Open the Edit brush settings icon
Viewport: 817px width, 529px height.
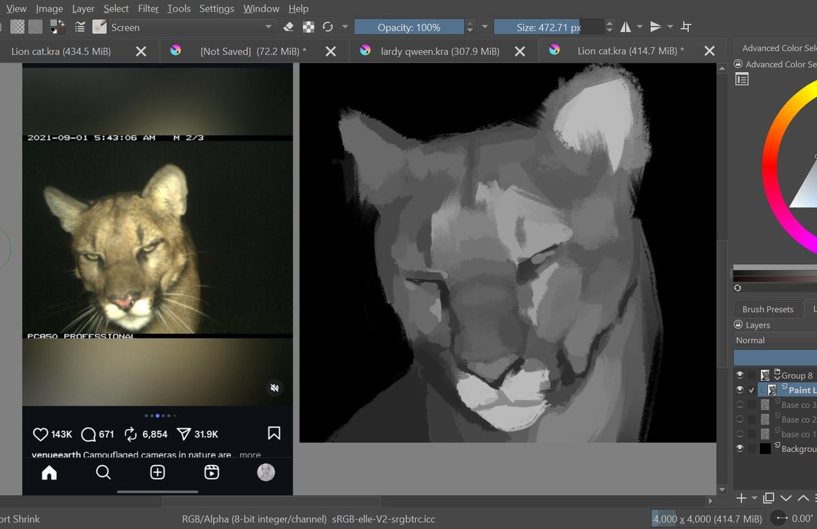click(x=80, y=27)
